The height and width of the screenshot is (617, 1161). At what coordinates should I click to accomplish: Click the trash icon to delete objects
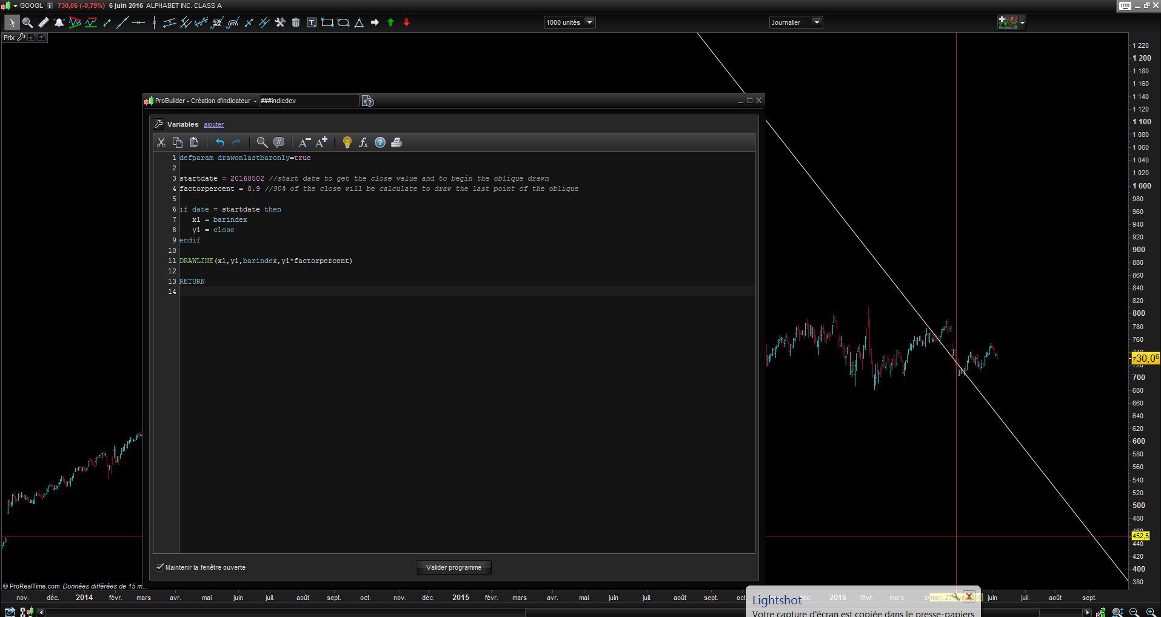296,22
